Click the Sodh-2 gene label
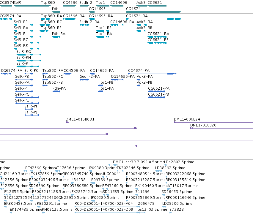Screen dimensions: 253x214 (x=86, y=3)
